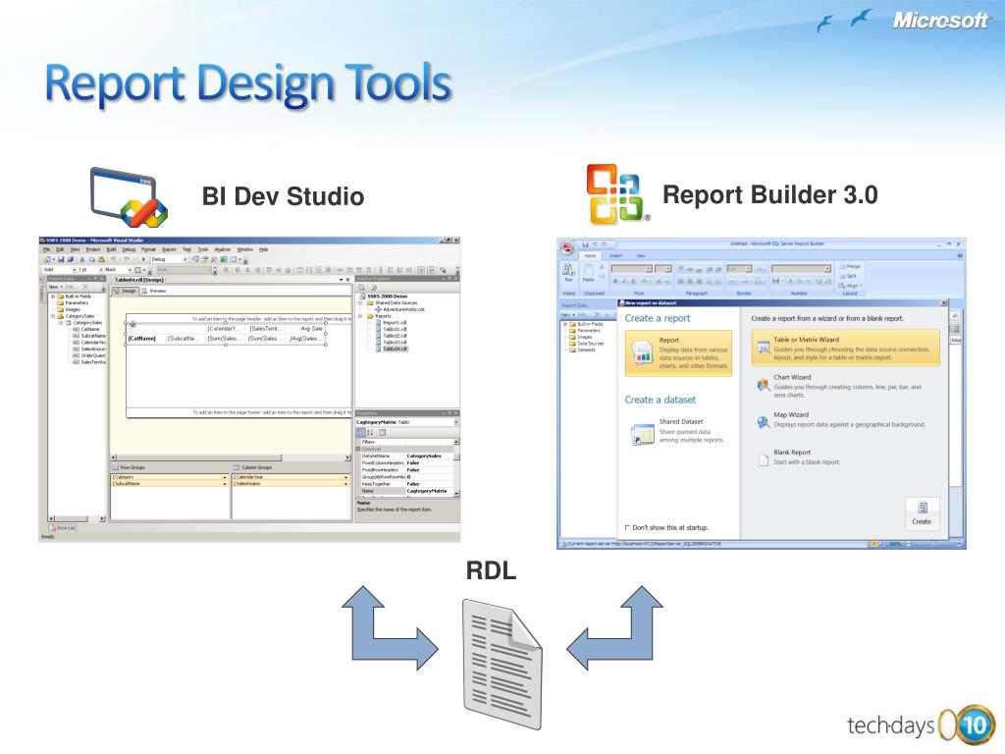This screenshot has height=754, width=1005.
Task: Collapse the Reports folder in Solution Explorer
Action: pos(360,316)
